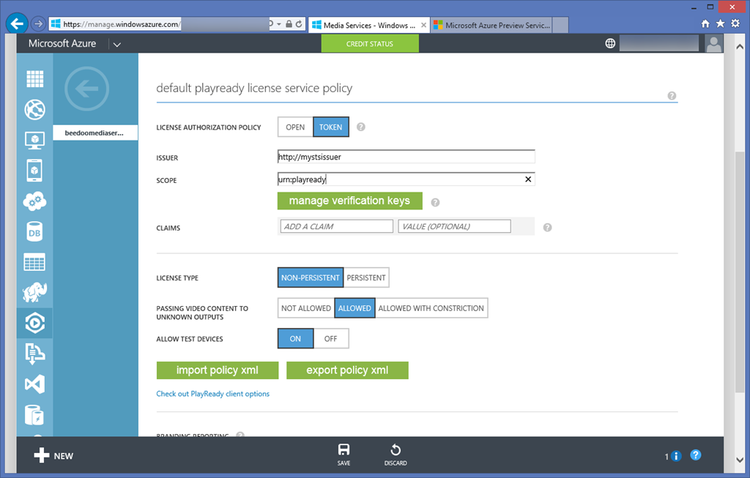Viewport: 750px width, 478px height.
Task: Click the user account avatar icon
Action: 713,43
